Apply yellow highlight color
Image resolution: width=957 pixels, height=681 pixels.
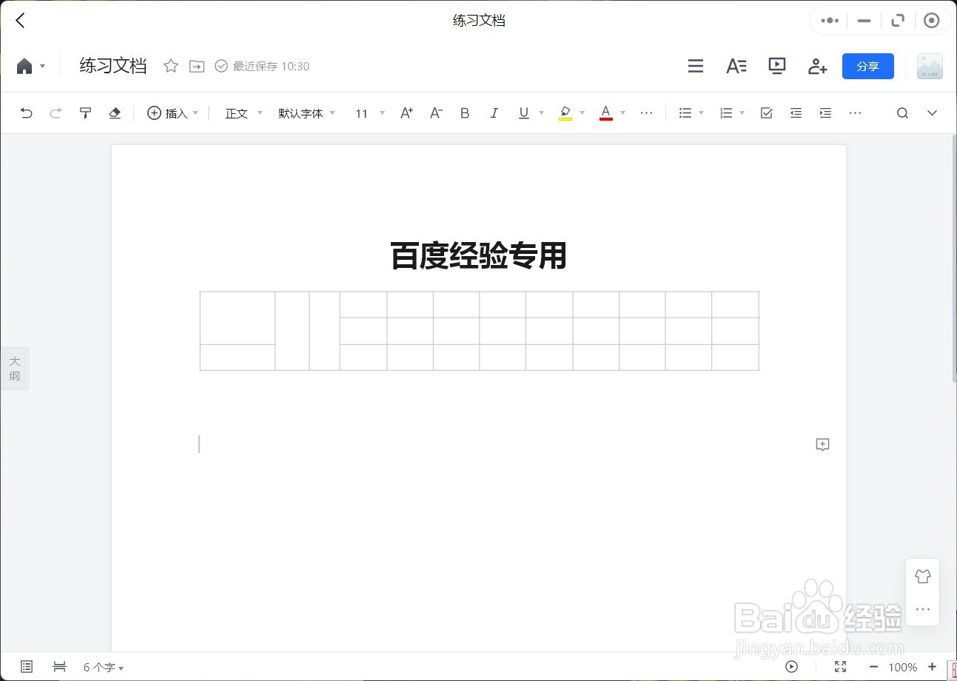pyautogui.click(x=565, y=113)
